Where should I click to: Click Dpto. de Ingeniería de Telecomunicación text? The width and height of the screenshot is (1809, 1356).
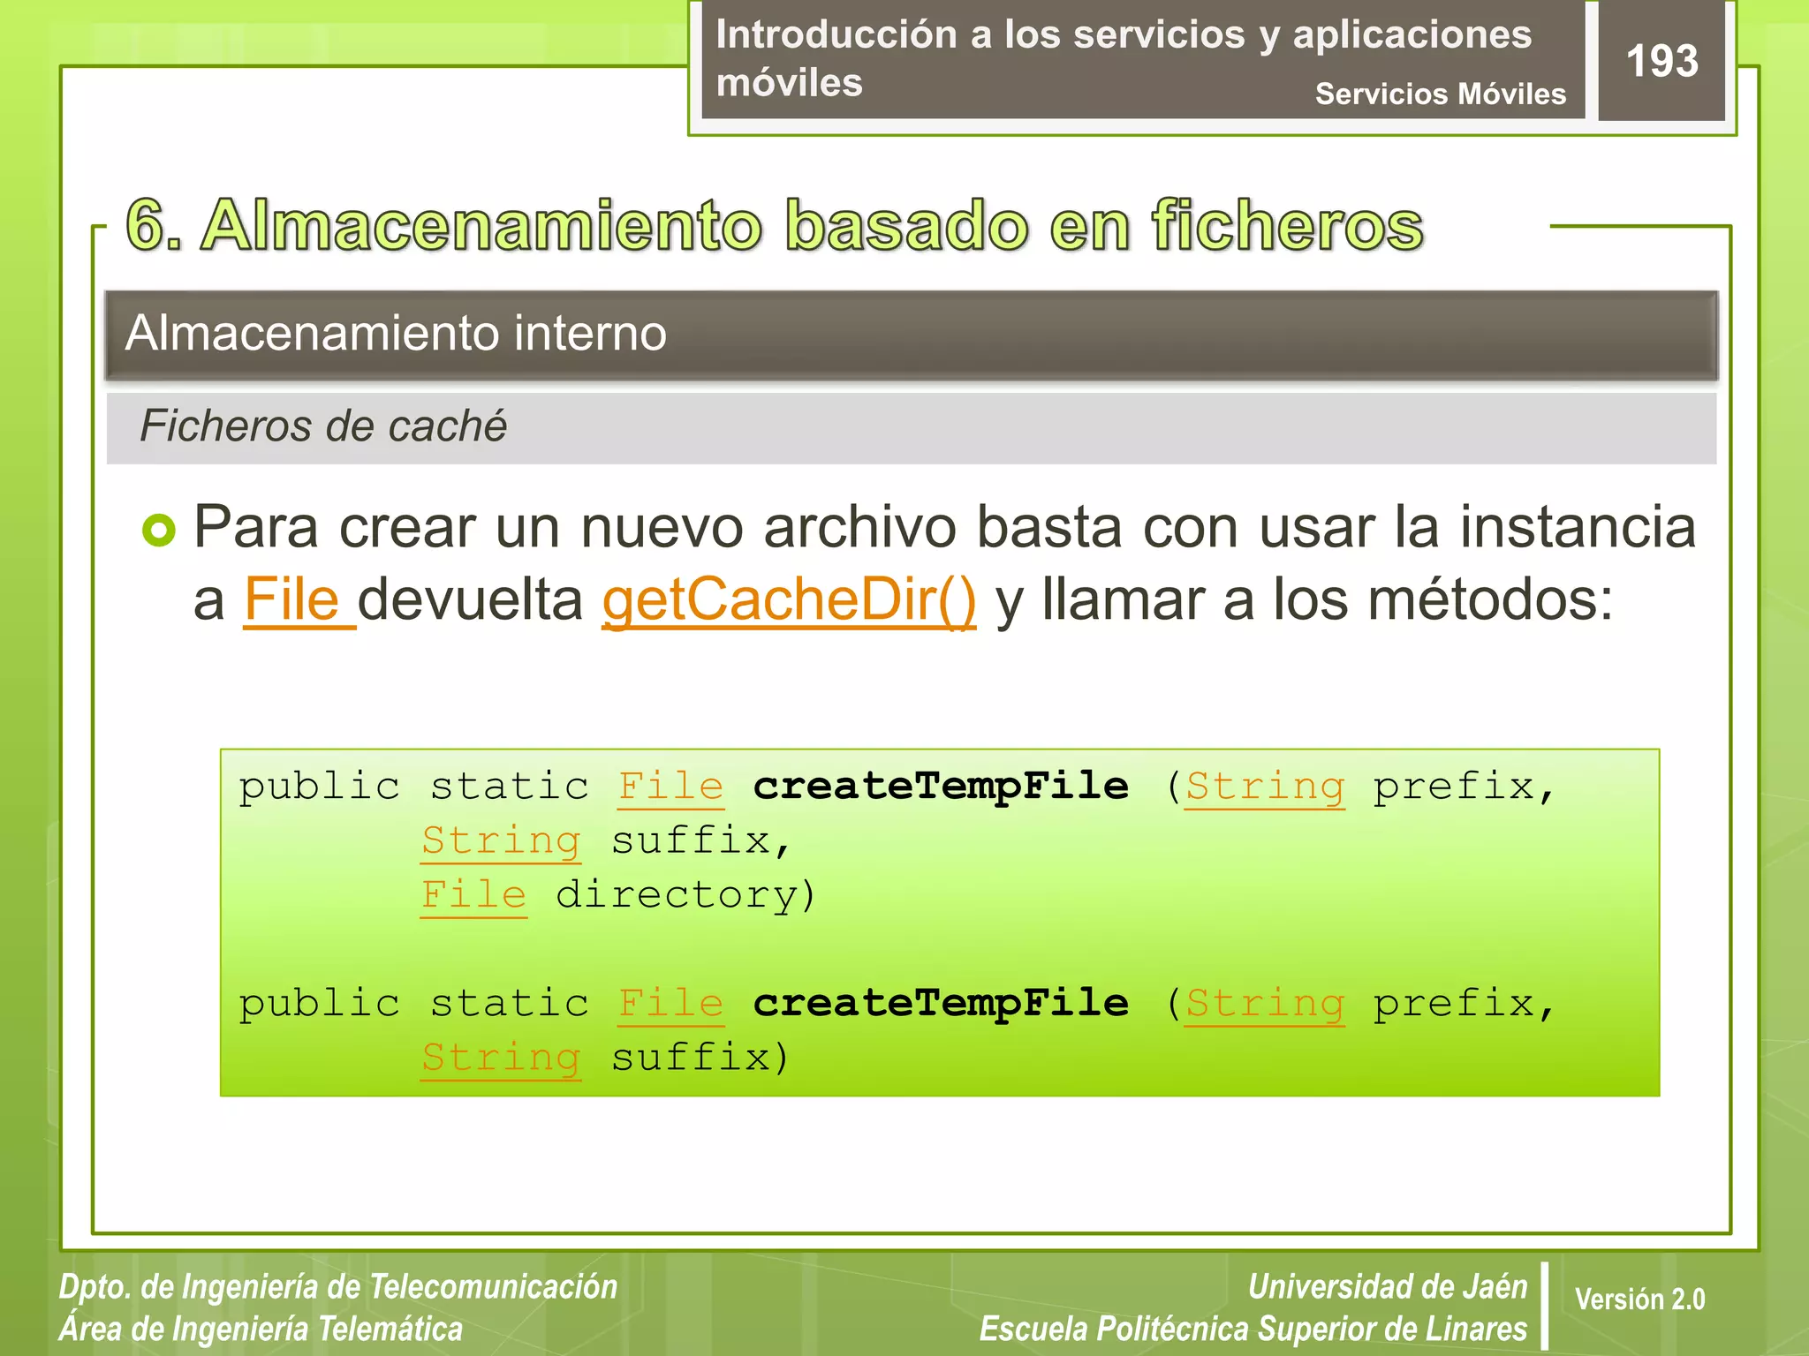click(x=338, y=1287)
